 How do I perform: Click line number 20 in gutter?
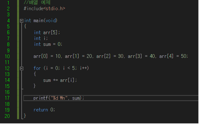(7, 116)
